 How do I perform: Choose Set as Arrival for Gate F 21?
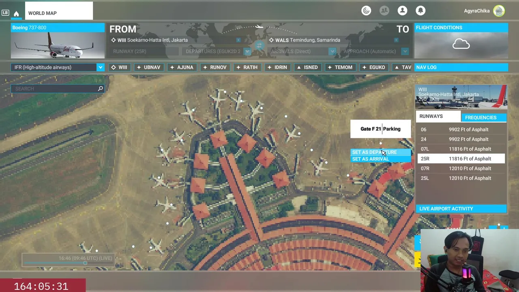click(x=380, y=159)
